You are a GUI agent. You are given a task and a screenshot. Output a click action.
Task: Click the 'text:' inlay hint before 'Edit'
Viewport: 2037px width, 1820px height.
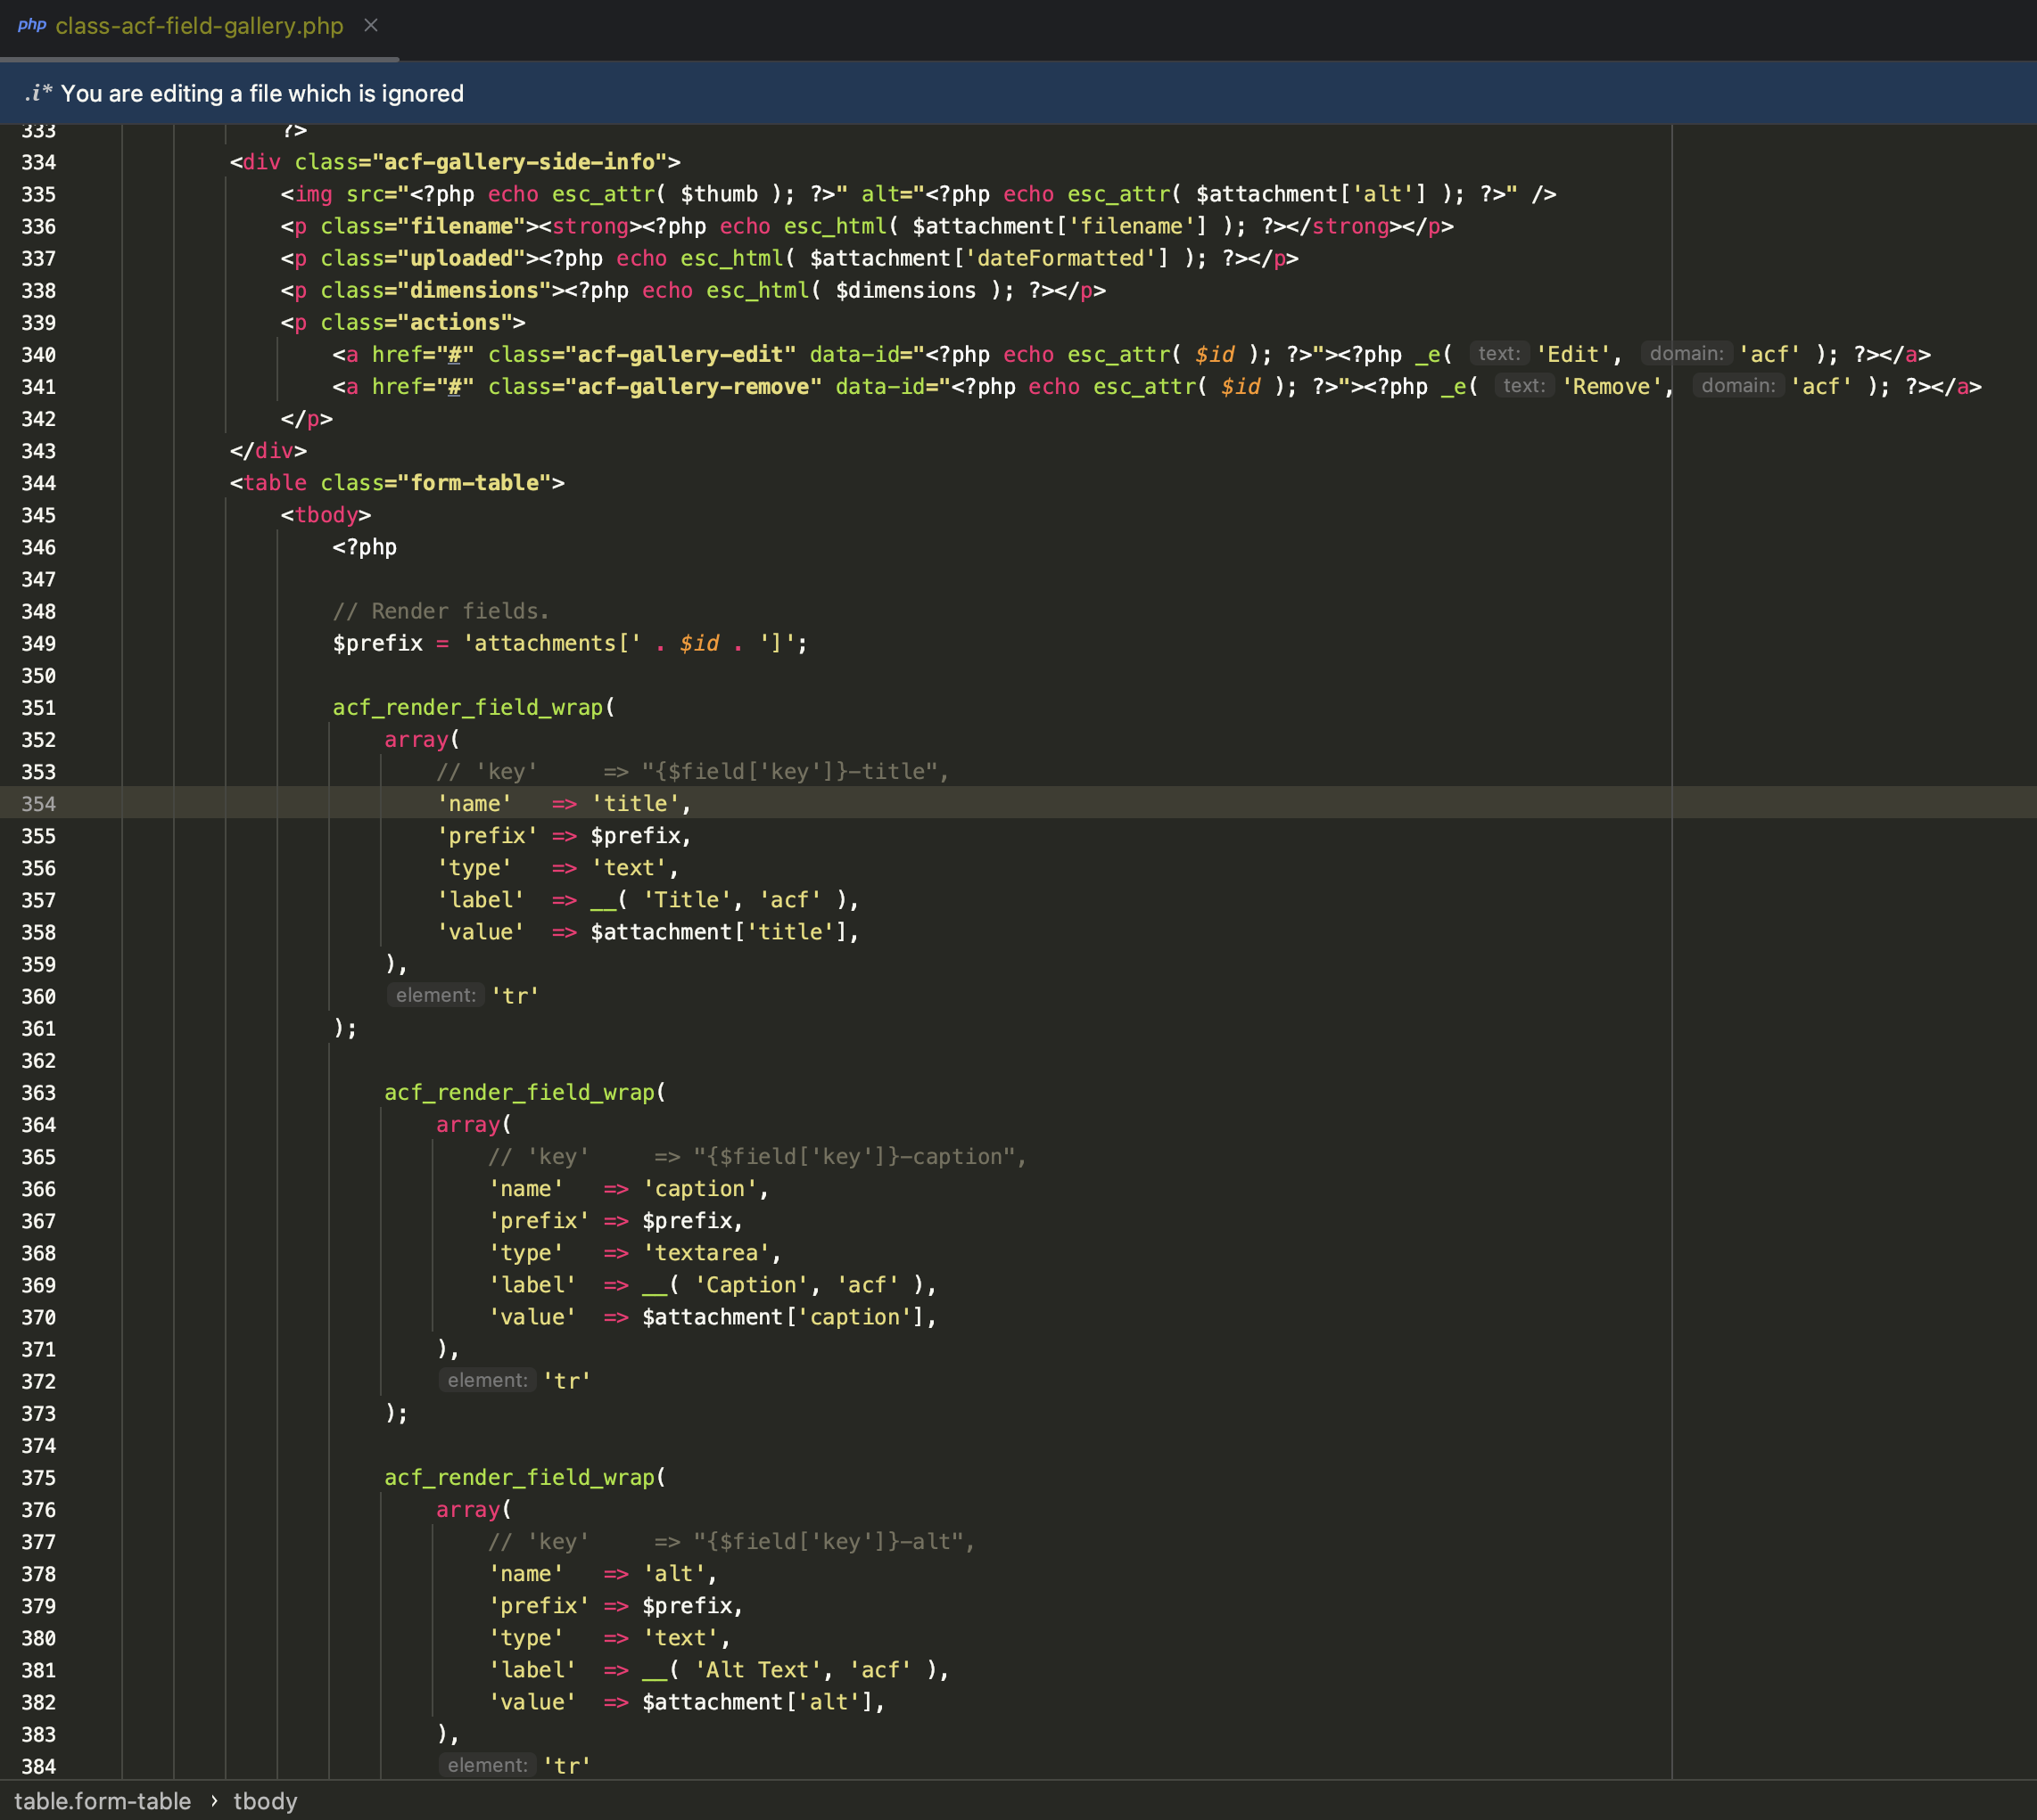coord(1498,354)
